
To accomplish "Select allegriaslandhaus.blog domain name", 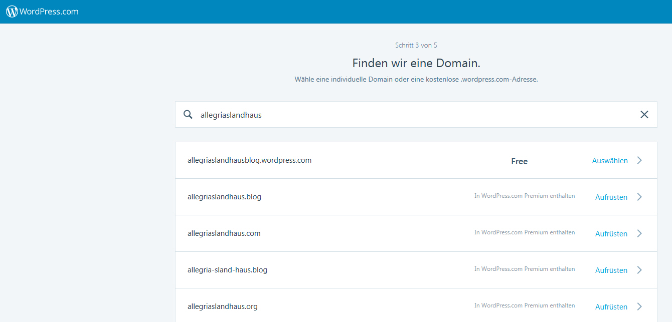I will tap(224, 197).
